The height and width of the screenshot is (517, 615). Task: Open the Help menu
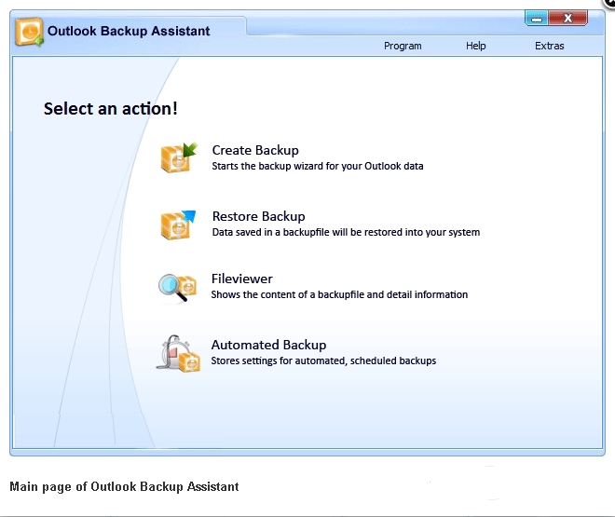click(x=476, y=46)
